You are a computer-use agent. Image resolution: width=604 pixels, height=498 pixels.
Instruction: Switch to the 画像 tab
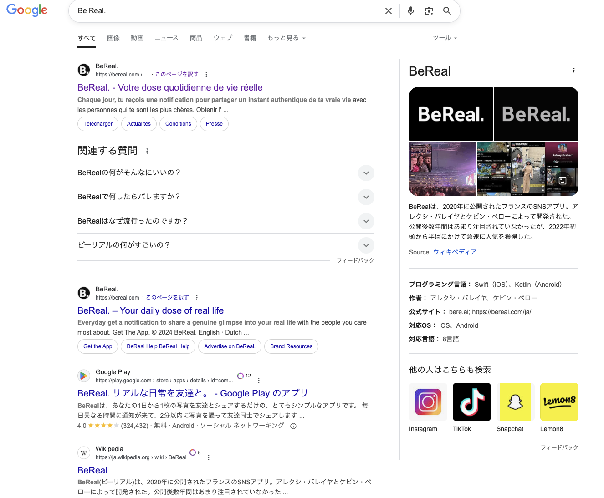point(113,38)
